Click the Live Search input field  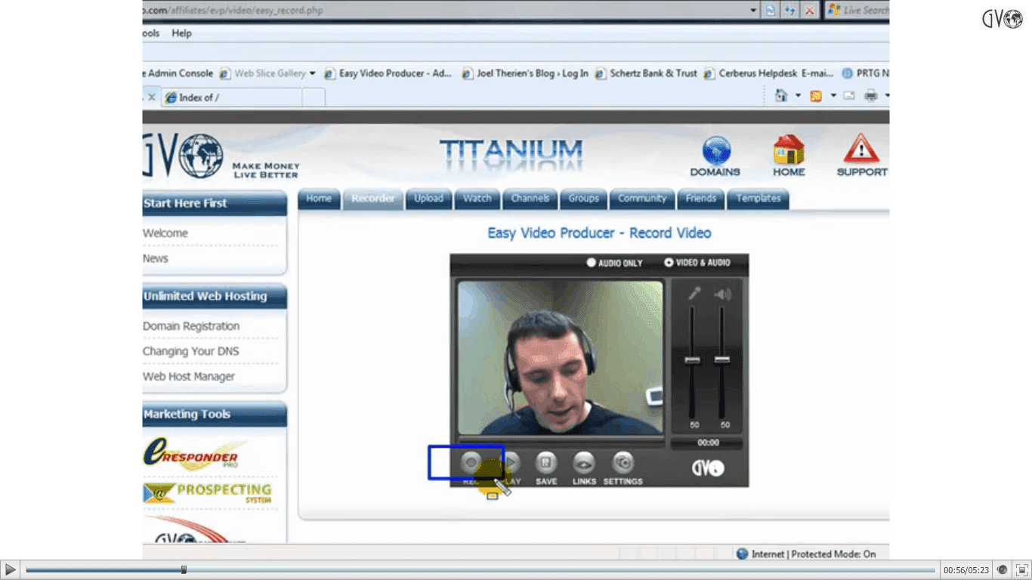tap(864, 11)
